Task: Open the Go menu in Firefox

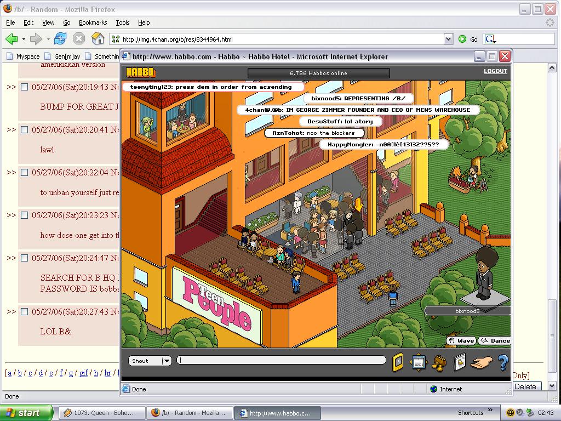Action: (66, 22)
